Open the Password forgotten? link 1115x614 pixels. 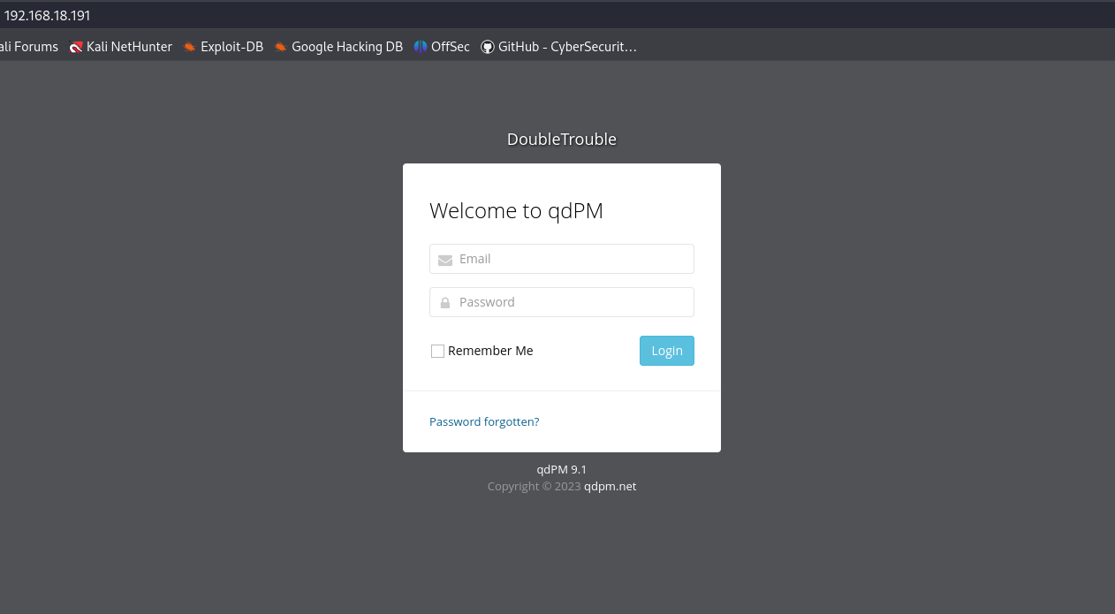[484, 421]
